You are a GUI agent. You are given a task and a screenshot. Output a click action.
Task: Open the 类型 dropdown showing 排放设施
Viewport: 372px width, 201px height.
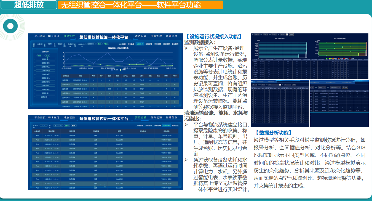(x=71, y=44)
